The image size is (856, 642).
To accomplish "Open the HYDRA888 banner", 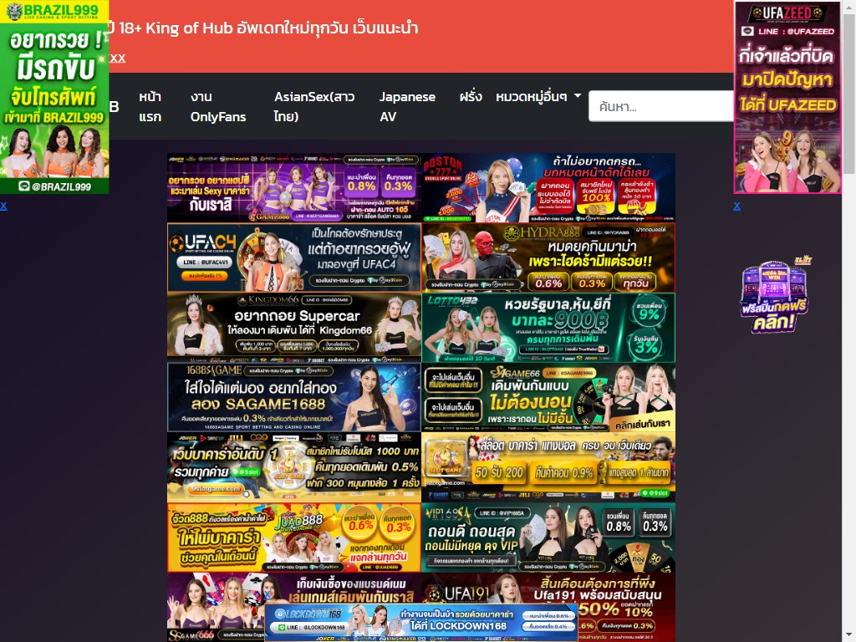I will click(548, 257).
